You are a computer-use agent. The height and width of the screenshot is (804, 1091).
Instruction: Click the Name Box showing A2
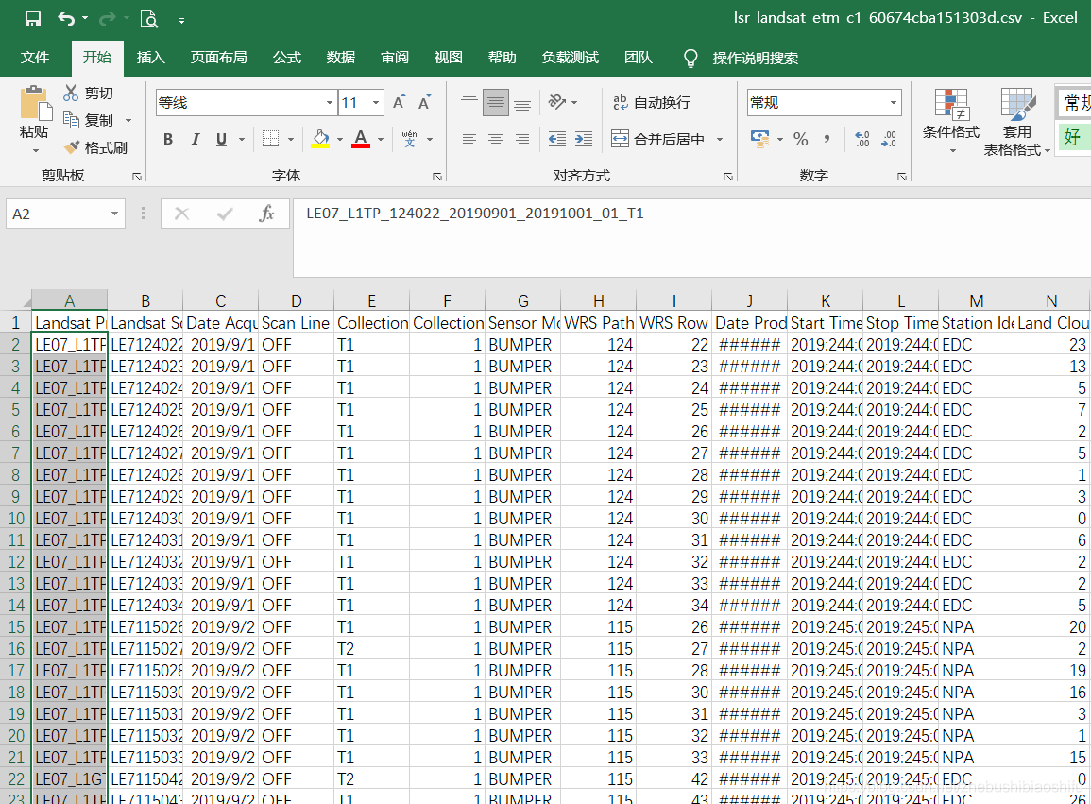click(x=57, y=214)
